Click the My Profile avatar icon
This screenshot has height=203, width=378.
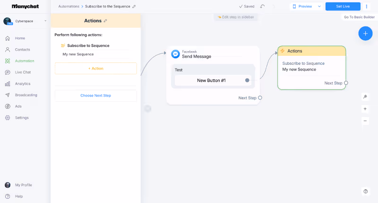click(x=8, y=185)
